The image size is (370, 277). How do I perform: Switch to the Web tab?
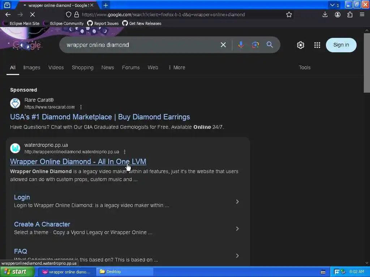tap(153, 67)
